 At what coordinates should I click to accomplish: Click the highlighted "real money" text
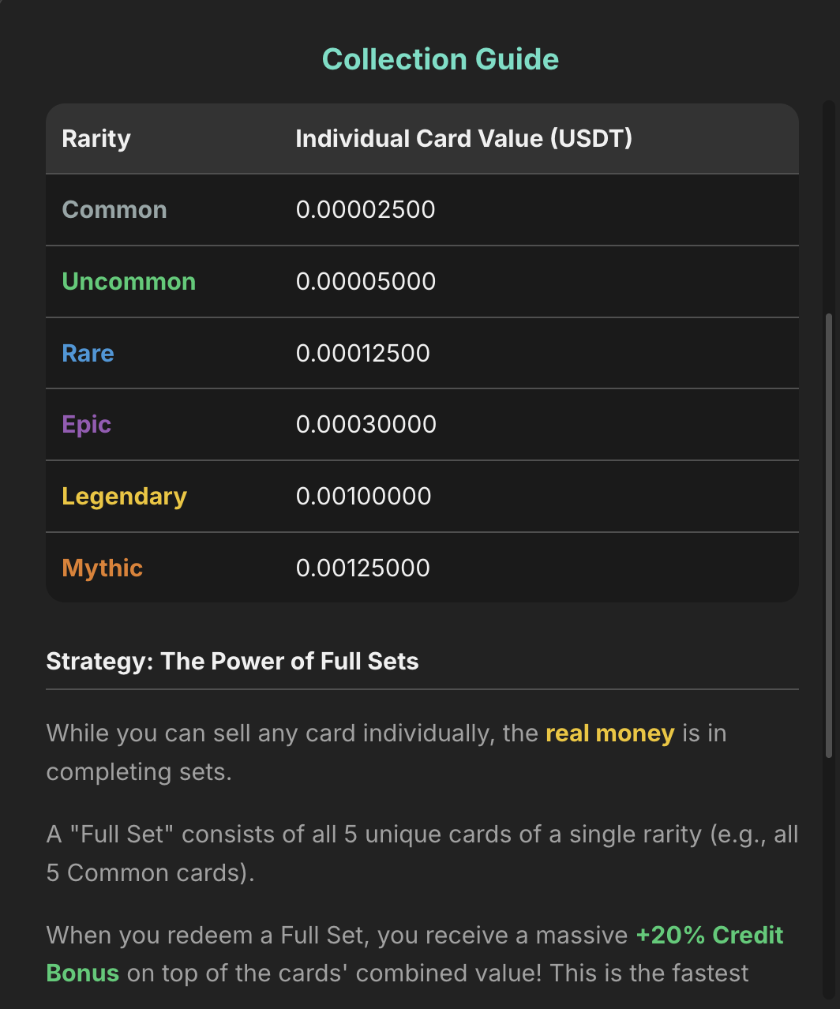(x=609, y=733)
